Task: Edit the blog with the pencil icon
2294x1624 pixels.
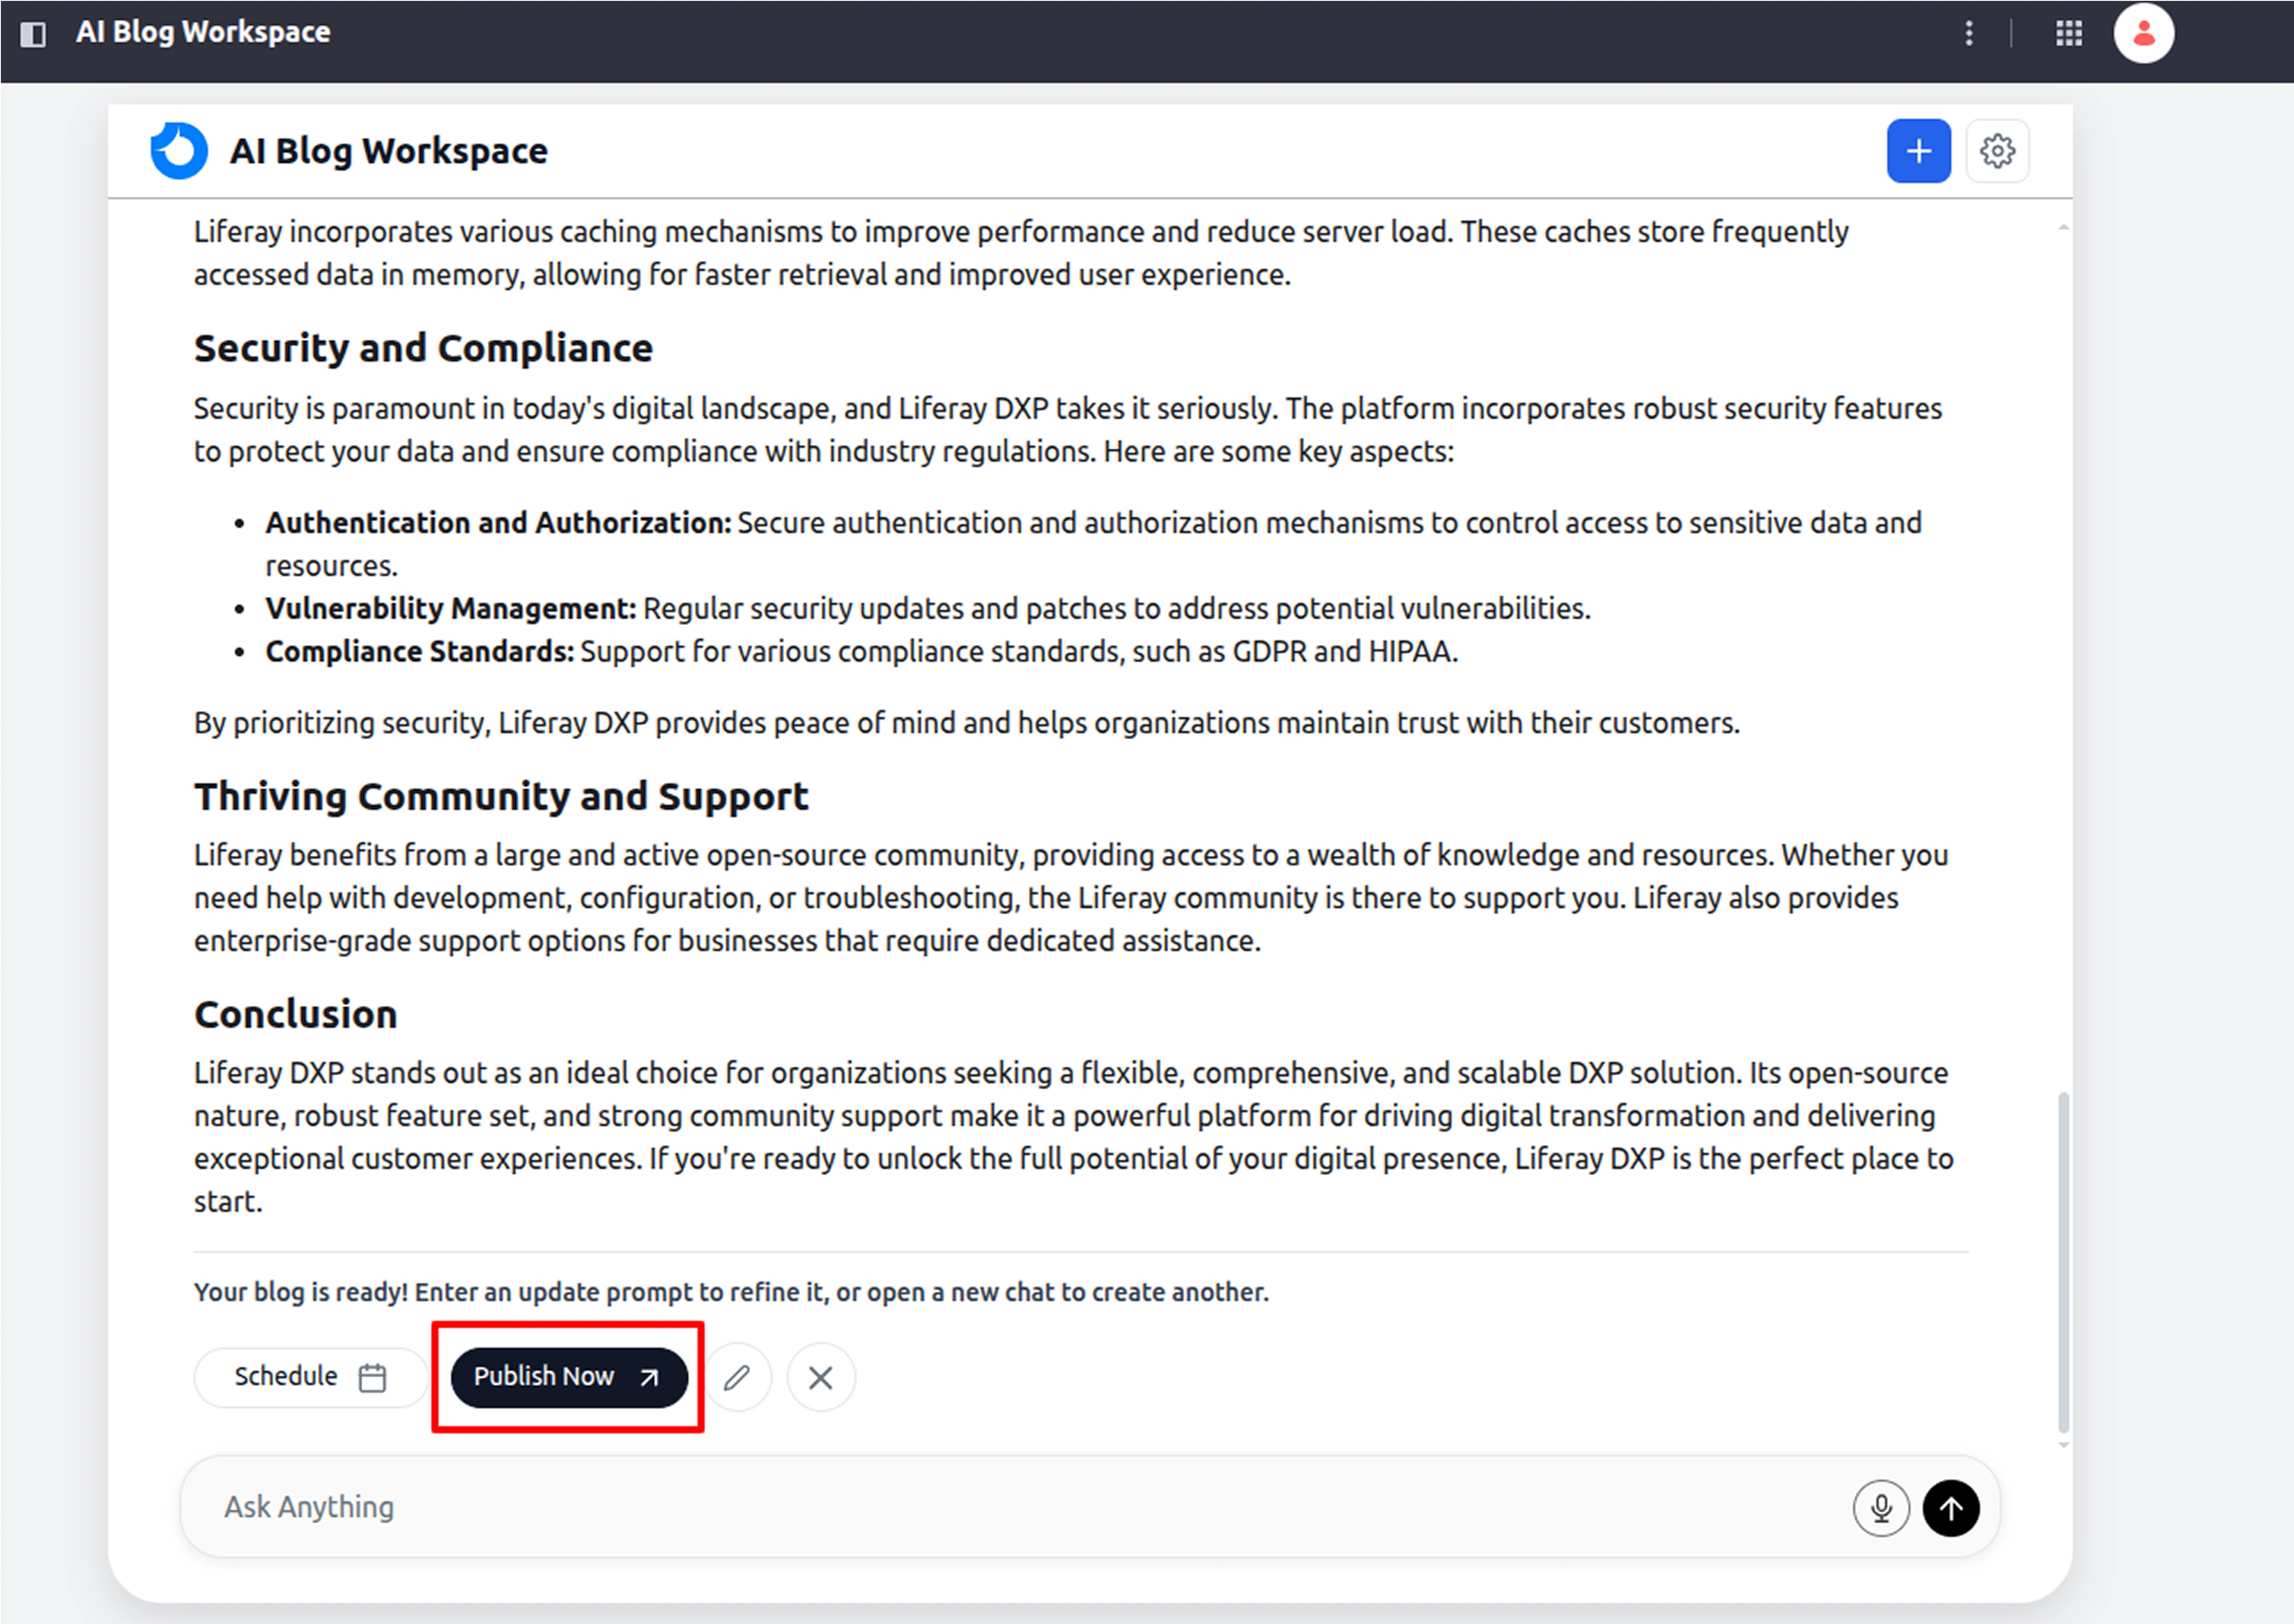Action: tap(737, 1377)
